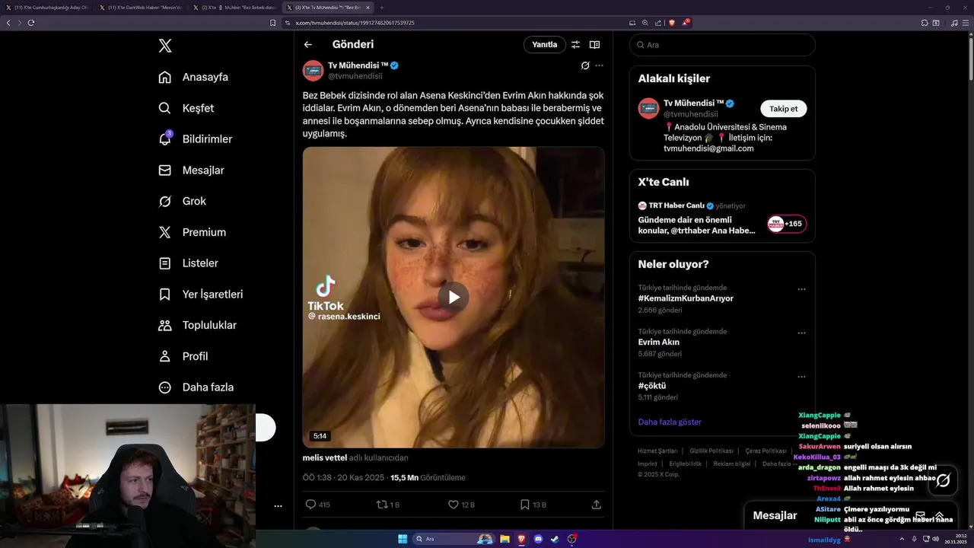Reload the page

point(31,23)
